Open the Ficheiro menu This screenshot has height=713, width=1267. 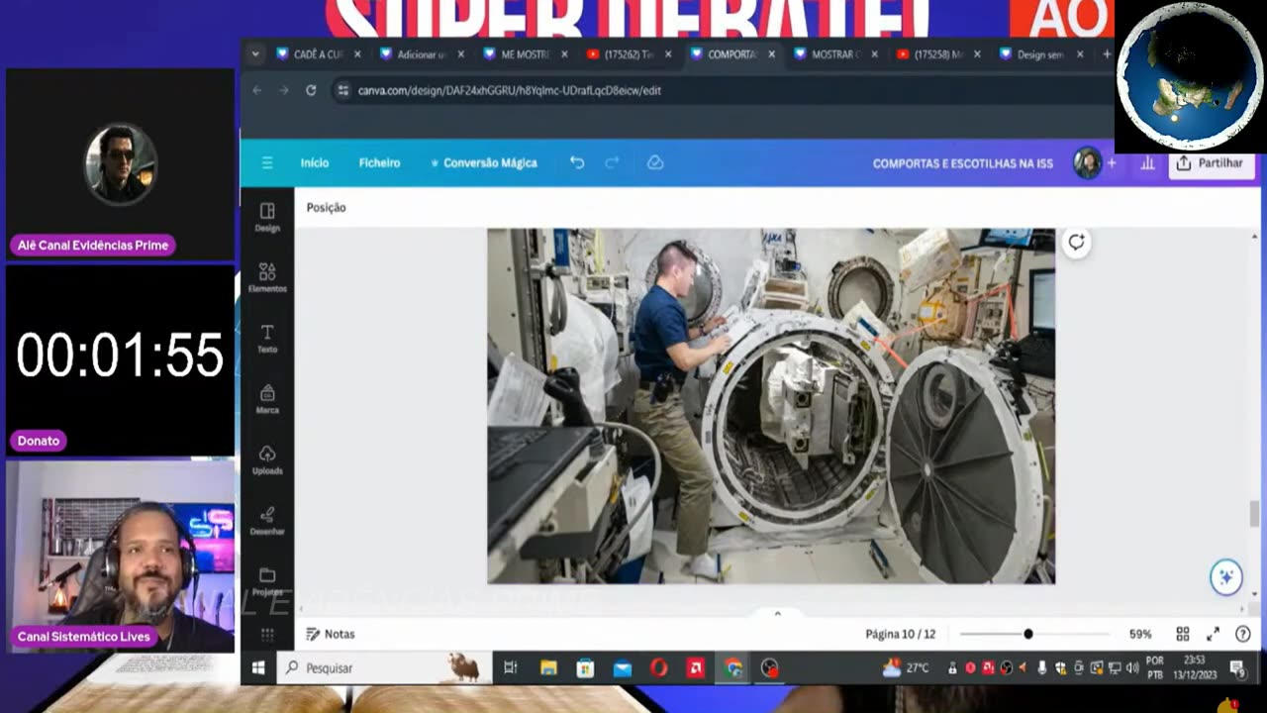click(x=379, y=162)
